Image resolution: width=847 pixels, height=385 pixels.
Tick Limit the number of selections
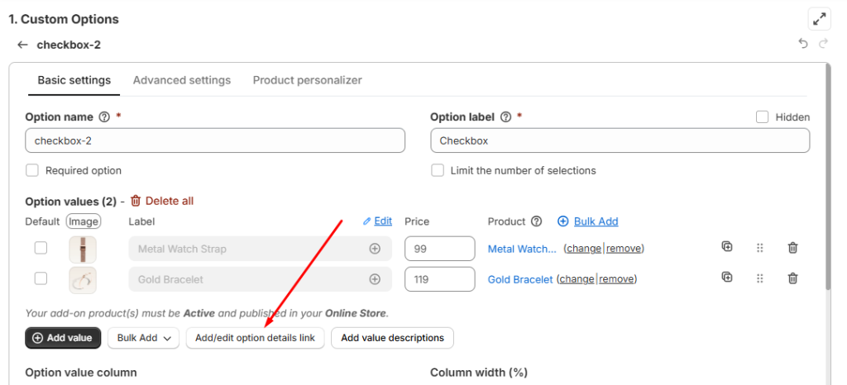tap(438, 170)
